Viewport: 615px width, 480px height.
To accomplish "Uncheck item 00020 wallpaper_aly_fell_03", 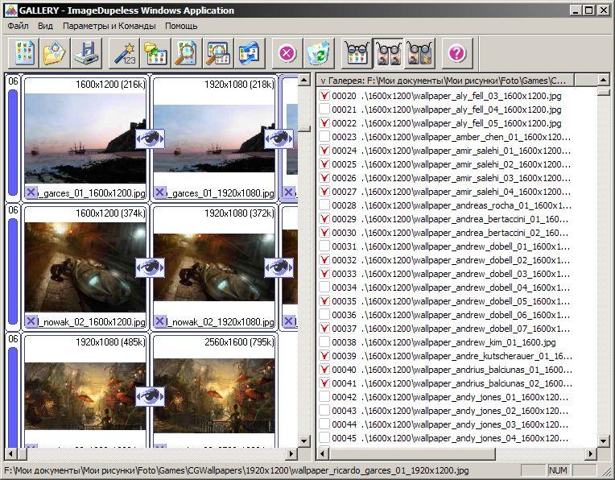I will (x=324, y=96).
